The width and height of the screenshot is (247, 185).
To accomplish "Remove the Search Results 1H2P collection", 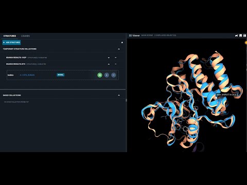I will pos(115,58).
